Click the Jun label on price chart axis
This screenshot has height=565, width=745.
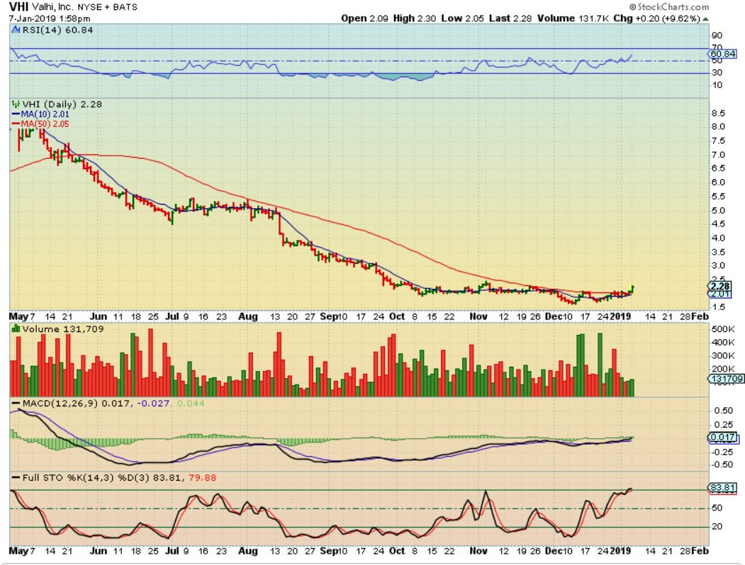[99, 316]
